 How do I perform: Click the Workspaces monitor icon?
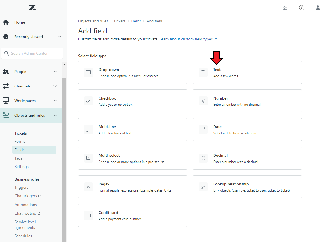[6, 101]
